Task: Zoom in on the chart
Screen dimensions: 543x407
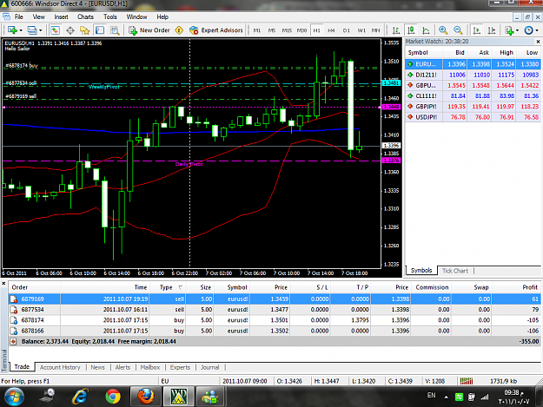Action: tap(442, 30)
